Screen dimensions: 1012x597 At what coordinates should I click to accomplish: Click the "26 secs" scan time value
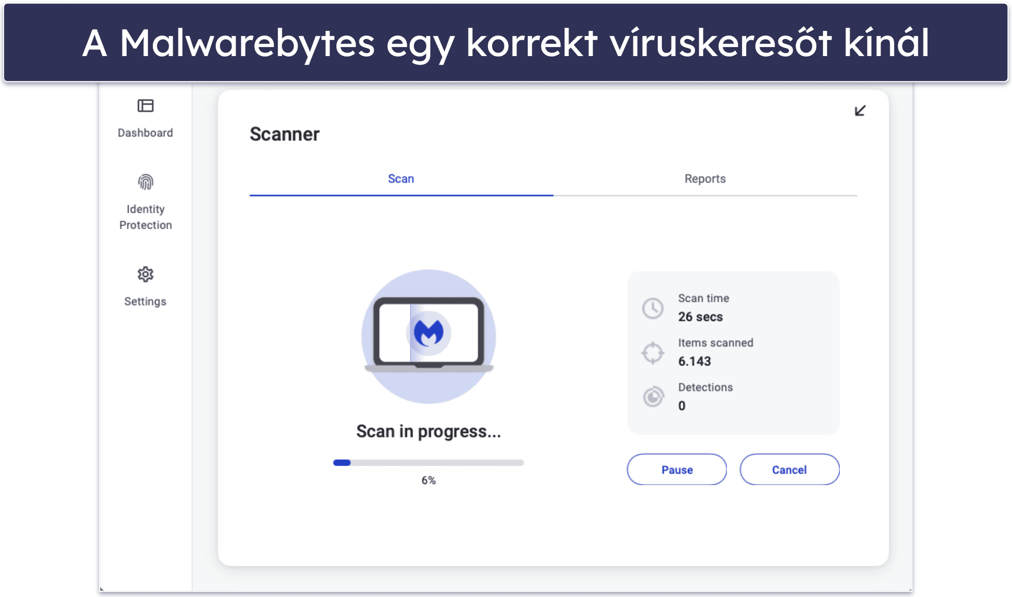[700, 317]
